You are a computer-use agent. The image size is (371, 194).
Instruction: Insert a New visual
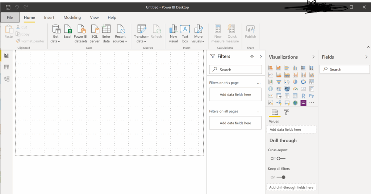[x=174, y=34]
